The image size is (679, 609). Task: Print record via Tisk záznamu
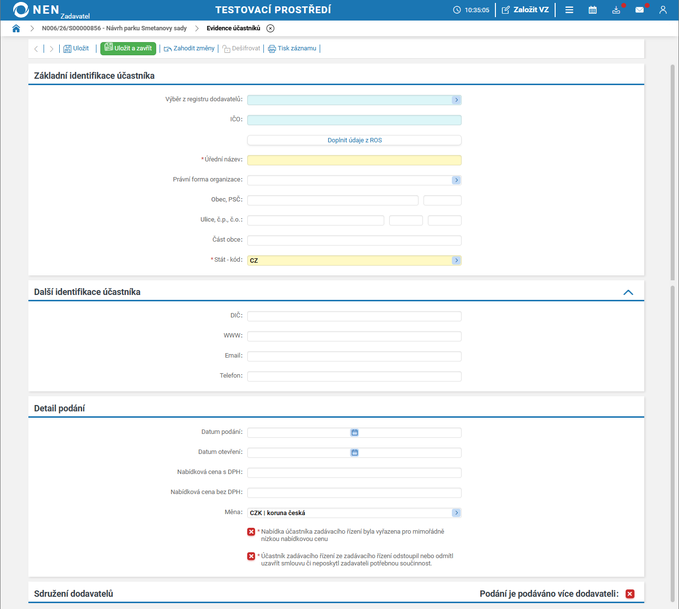(292, 48)
